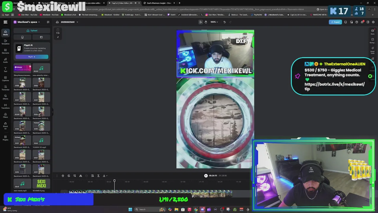Switch to Soul's Khaimera Jungler browser tab
This screenshot has height=213, width=378.
coord(159,3)
